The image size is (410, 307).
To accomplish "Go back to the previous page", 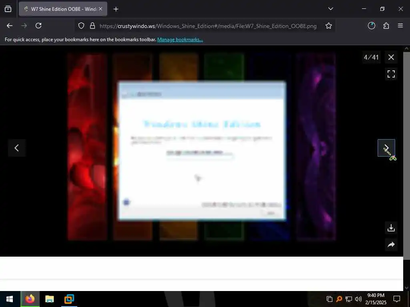I will coord(10,26).
